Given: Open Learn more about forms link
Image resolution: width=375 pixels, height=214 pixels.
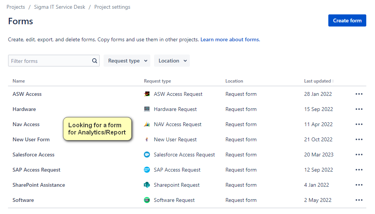Looking at the screenshot, I should pyautogui.click(x=230, y=39).
